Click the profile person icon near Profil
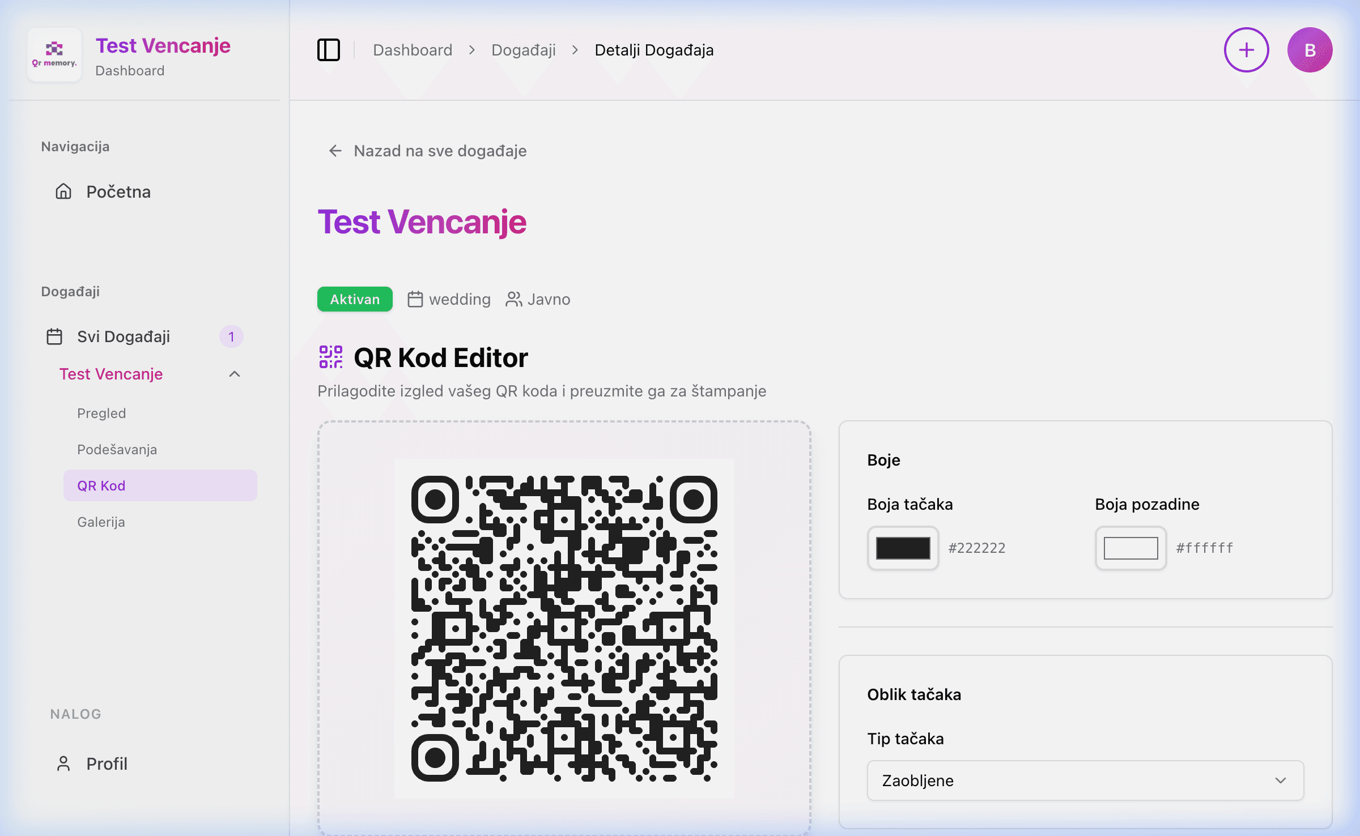The height and width of the screenshot is (836, 1360). pyautogui.click(x=63, y=763)
